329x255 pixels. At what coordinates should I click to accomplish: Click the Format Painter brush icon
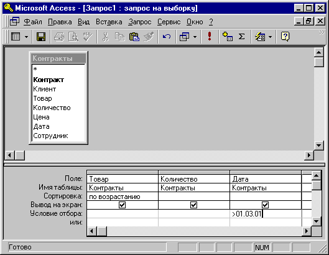tap(149, 37)
